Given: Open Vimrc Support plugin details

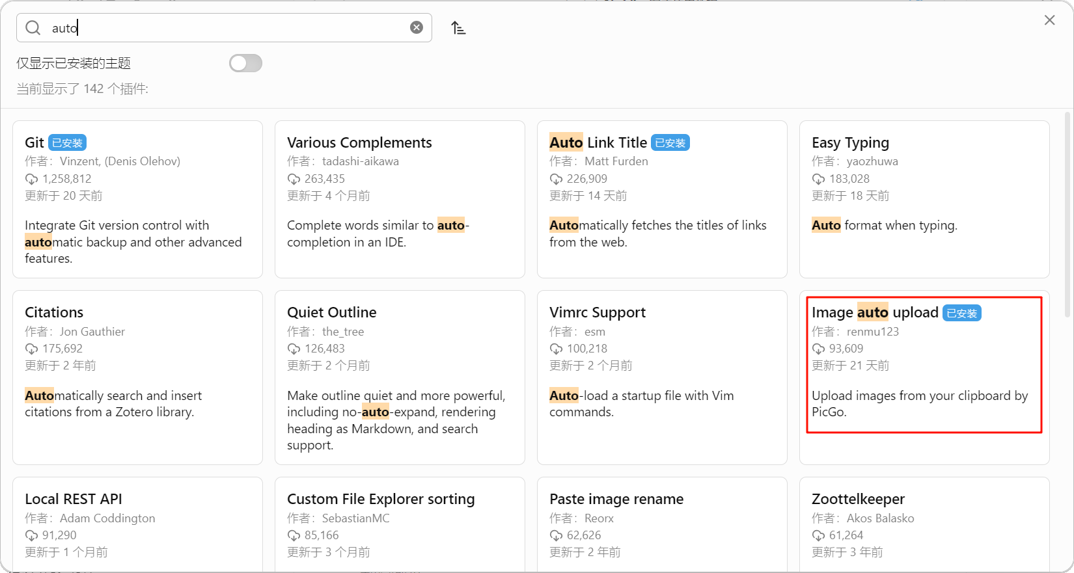Looking at the screenshot, I should pos(662,377).
